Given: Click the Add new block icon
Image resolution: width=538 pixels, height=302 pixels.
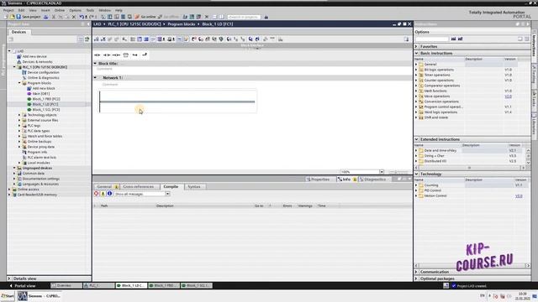Looking at the screenshot, I should (29, 88).
